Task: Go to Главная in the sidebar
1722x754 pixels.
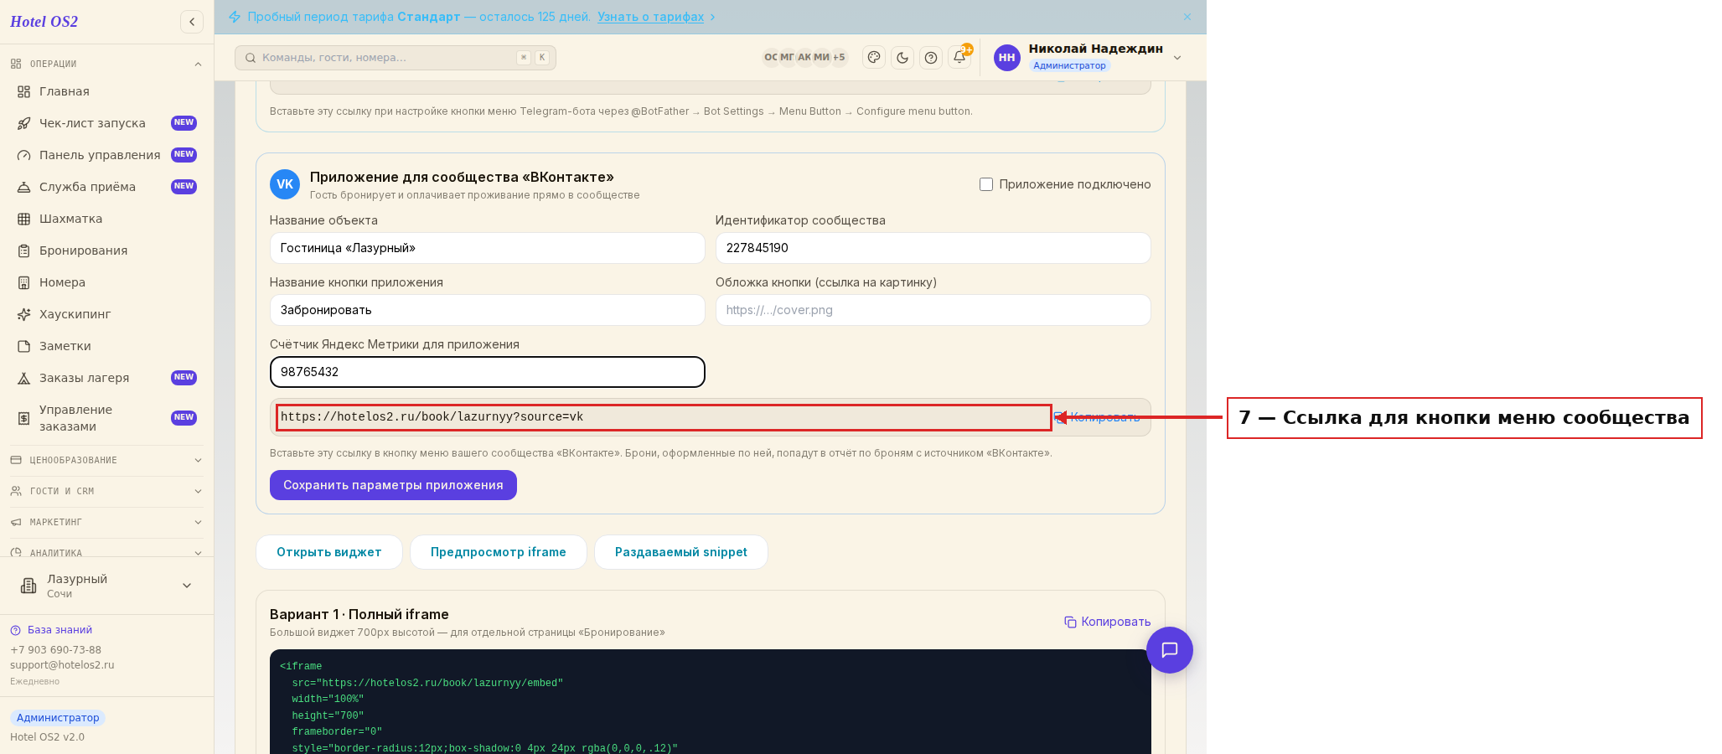Action: 106,91
